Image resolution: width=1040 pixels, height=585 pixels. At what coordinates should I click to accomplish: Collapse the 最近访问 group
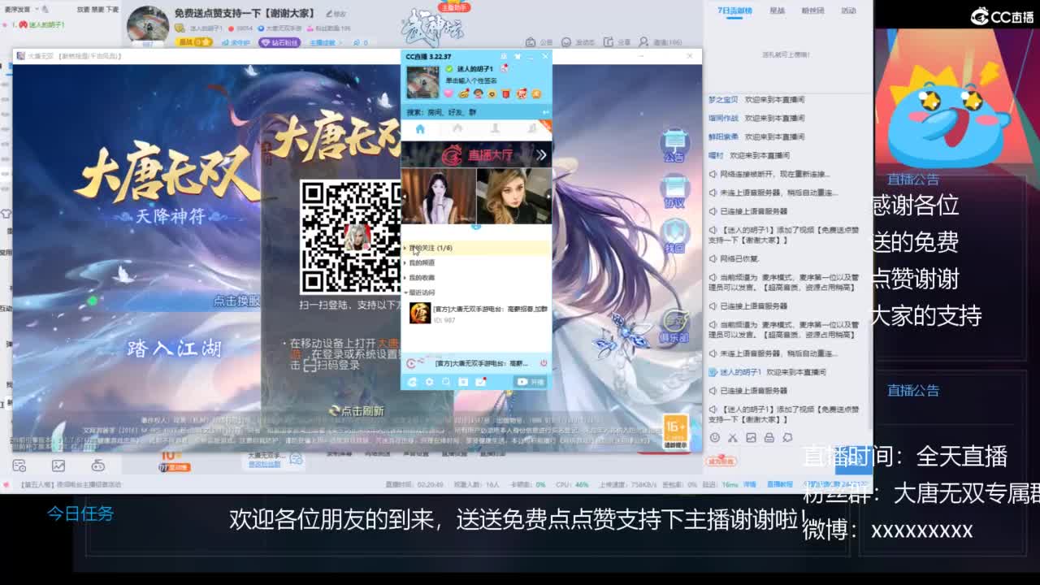pyautogui.click(x=476, y=292)
